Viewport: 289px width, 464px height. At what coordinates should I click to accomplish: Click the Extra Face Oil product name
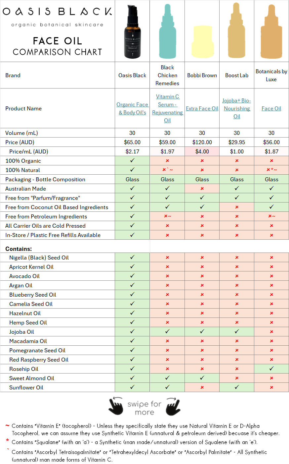pyautogui.click(x=202, y=108)
